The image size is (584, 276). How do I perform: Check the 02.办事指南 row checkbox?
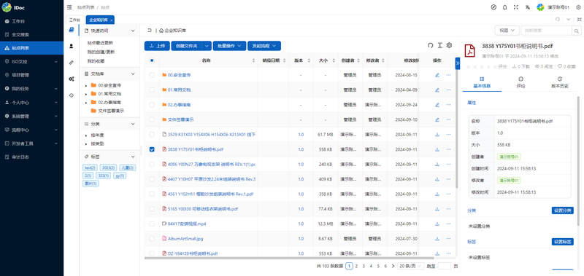(x=152, y=105)
